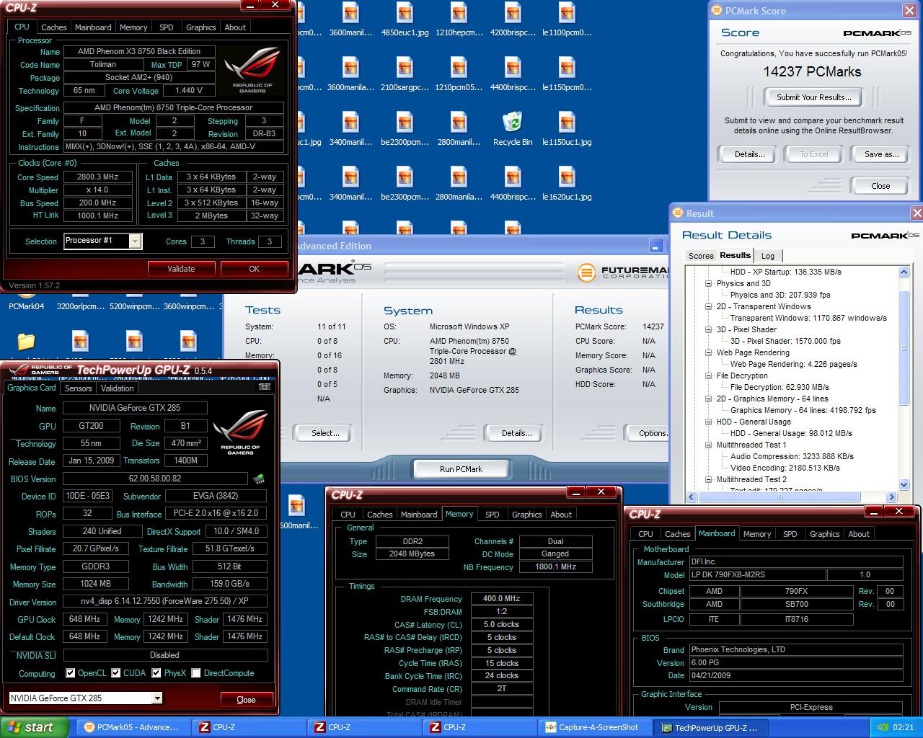This screenshot has height=738, width=923.
Task: Open the le1150pcm0 desktop file icon
Action: (567, 74)
